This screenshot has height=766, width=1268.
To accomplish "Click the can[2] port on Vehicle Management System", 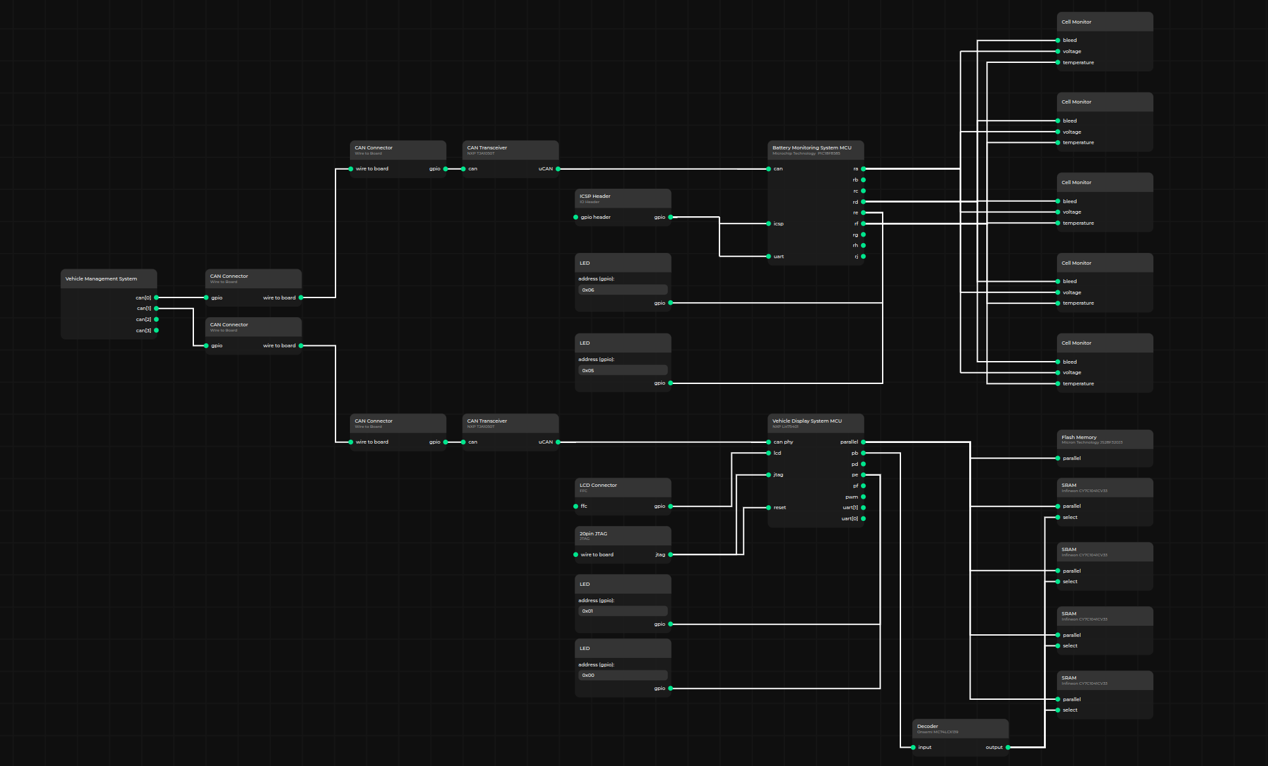I will point(156,320).
